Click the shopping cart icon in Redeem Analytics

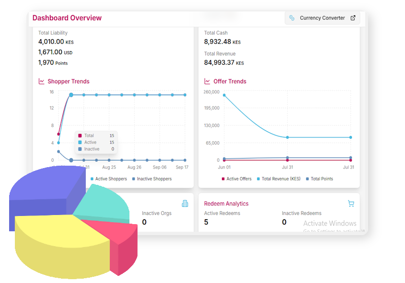(x=351, y=204)
